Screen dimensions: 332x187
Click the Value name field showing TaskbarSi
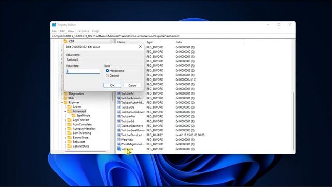tap(104, 60)
